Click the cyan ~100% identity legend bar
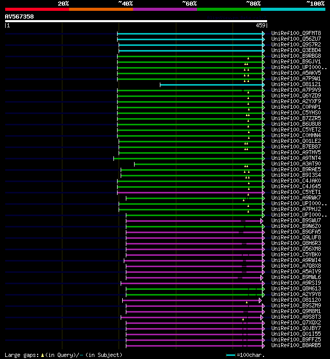The image size is (330, 359). (293, 9)
